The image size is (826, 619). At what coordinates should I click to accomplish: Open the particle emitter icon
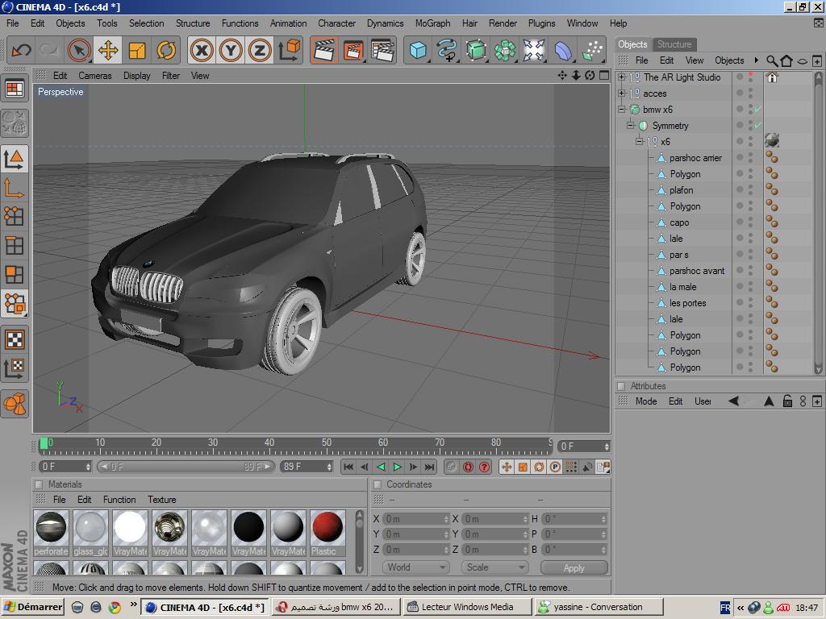[x=592, y=51]
